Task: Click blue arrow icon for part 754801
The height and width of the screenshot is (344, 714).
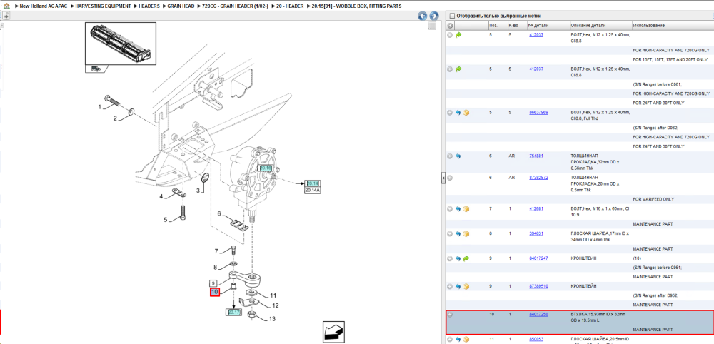Action: (x=458, y=156)
